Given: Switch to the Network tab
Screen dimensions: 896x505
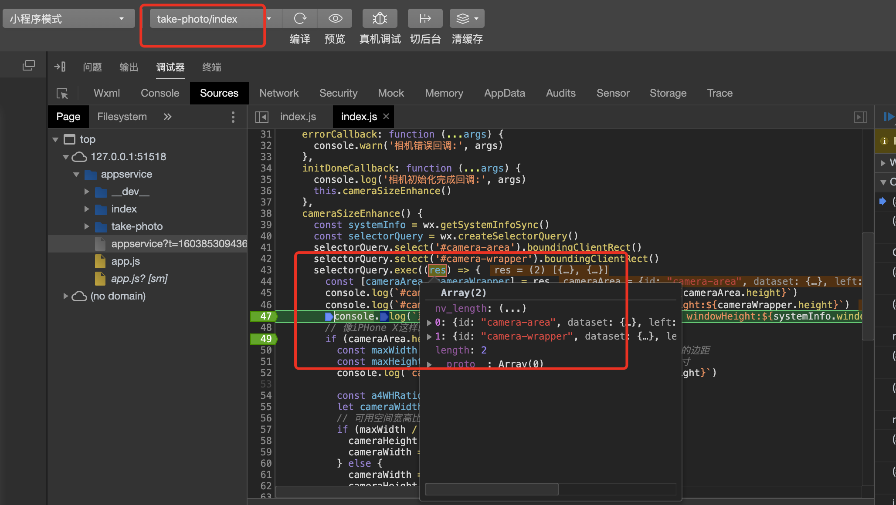Looking at the screenshot, I should click(279, 93).
